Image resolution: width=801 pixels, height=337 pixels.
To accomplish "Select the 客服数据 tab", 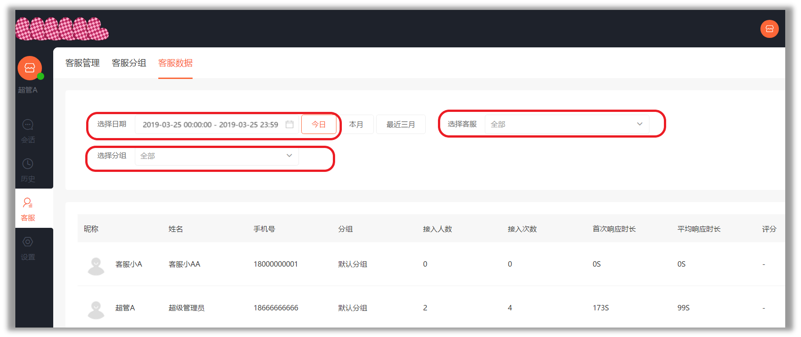I will pyautogui.click(x=175, y=63).
